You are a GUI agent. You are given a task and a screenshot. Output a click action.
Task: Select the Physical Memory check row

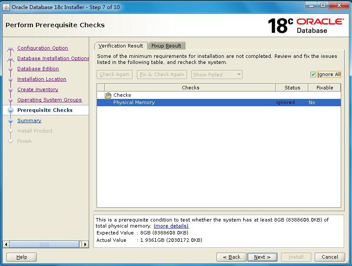[x=219, y=102]
